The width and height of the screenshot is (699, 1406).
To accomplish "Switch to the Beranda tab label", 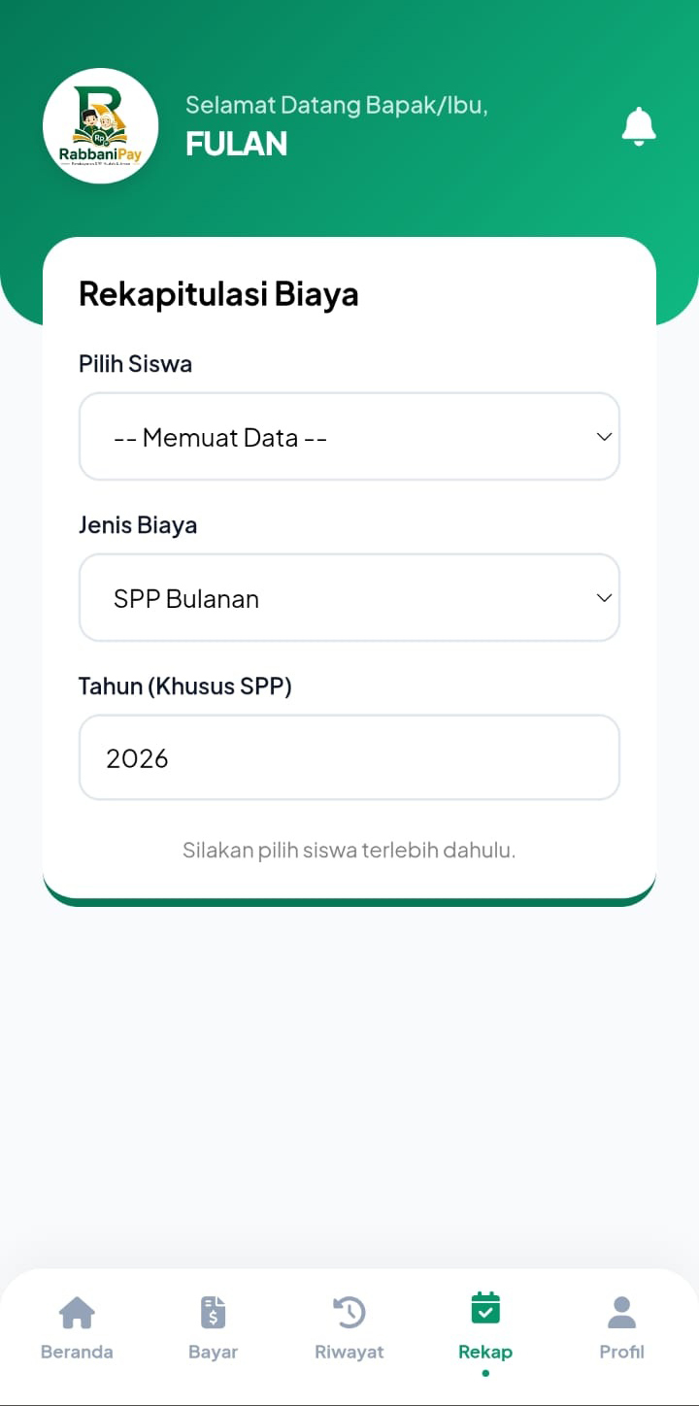I will pyautogui.click(x=77, y=1352).
